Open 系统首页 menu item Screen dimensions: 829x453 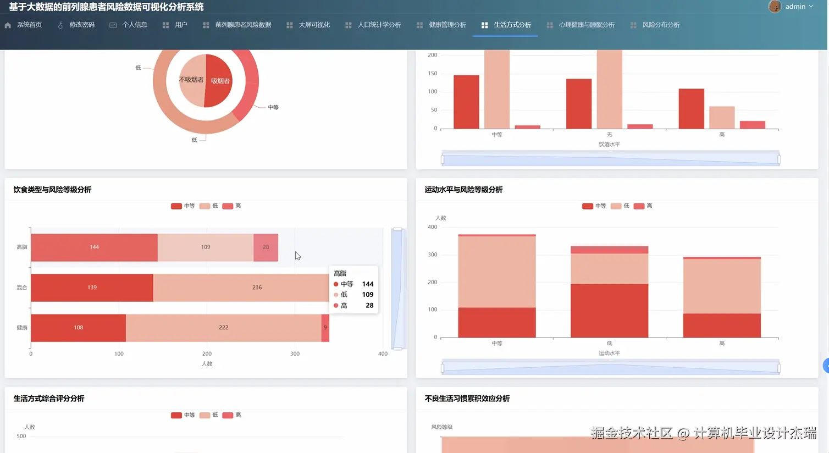pyautogui.click(x=29, y=25)
